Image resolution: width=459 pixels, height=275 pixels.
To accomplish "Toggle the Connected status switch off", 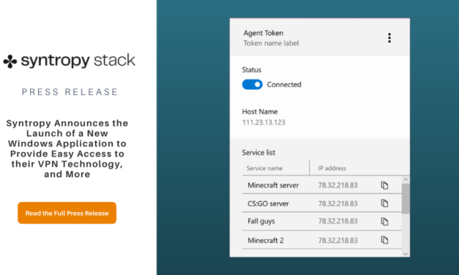I will click(x=252, y=85).
